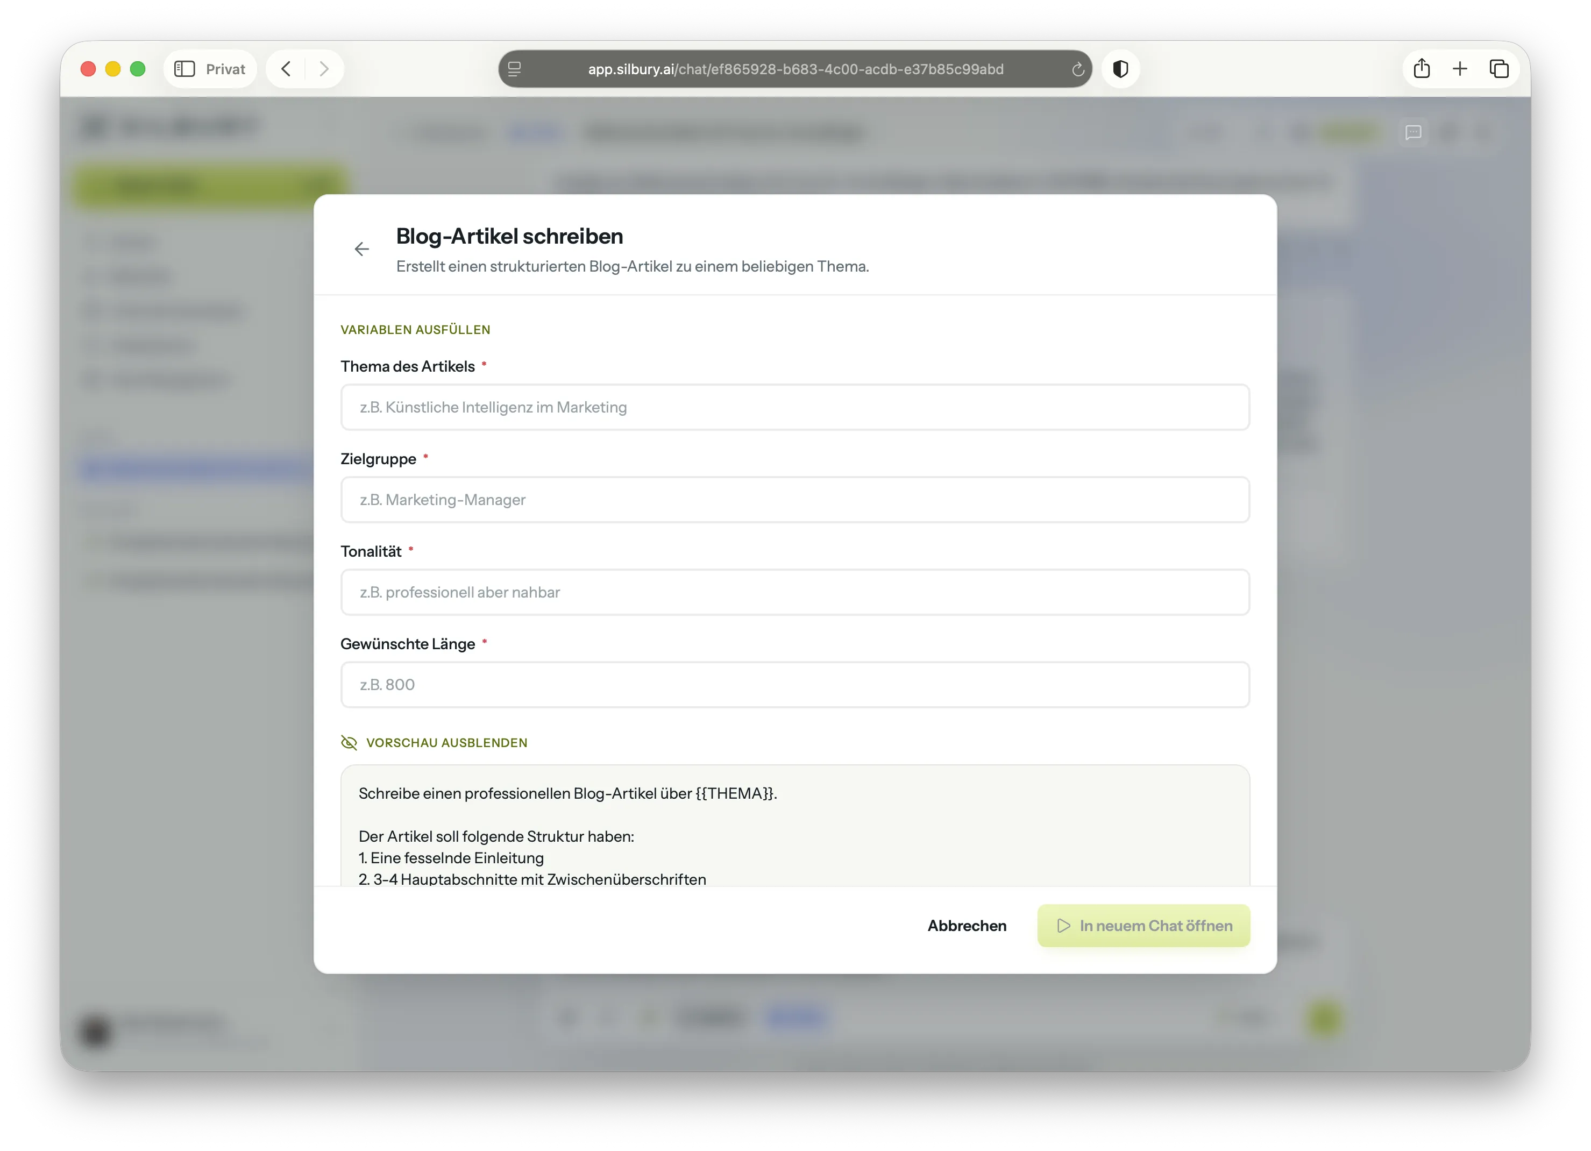Go forward with Safari's forward chevron
The height and width of the screenshot is (1151, 1591).
click(324, 69)
